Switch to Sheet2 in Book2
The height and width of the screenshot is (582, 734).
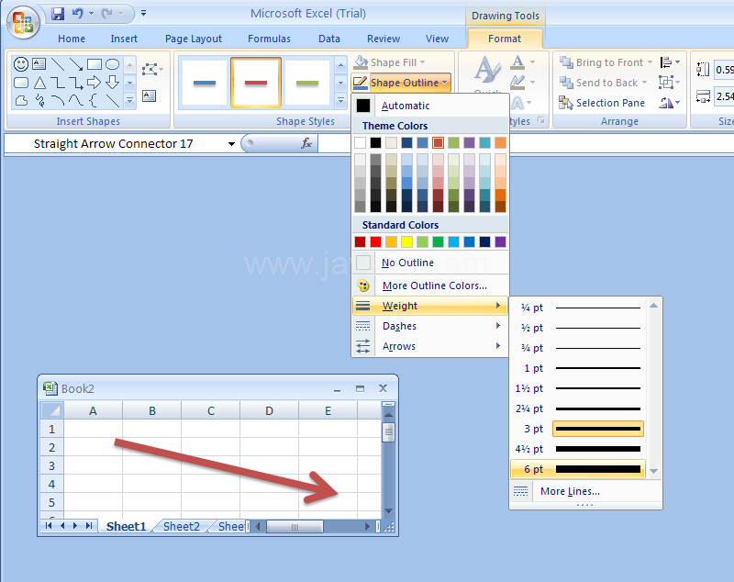(x=181, y=527)
